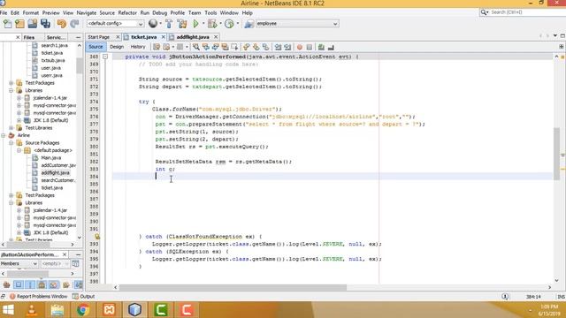Open the employee combo box in toolbar
The image size is (566, 318).
(297, 24)
